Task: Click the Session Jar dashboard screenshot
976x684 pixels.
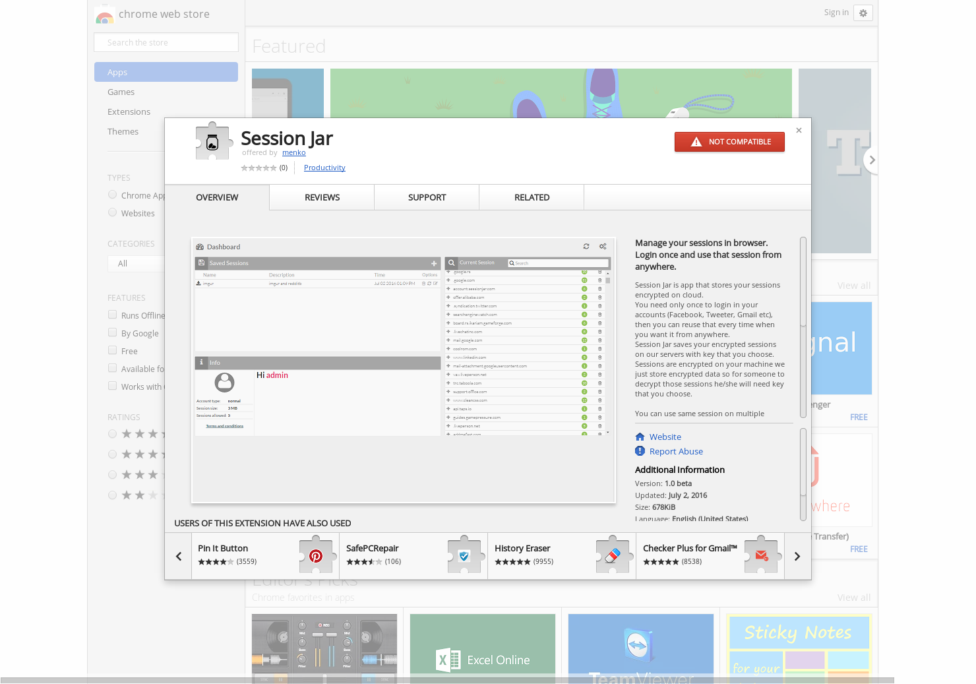Action: pyautogui.click(x=404, y=371)
